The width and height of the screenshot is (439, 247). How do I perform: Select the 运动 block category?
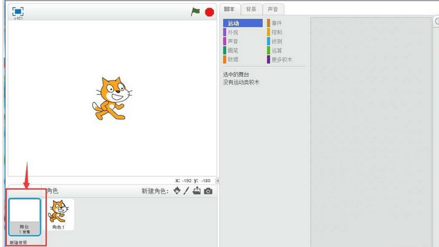point(243,23)
